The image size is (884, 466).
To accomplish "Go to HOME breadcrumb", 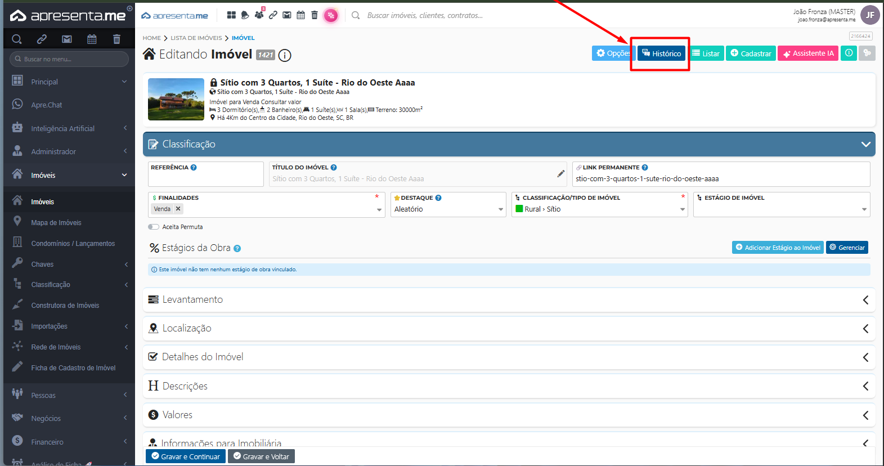I will click(151, 38).
